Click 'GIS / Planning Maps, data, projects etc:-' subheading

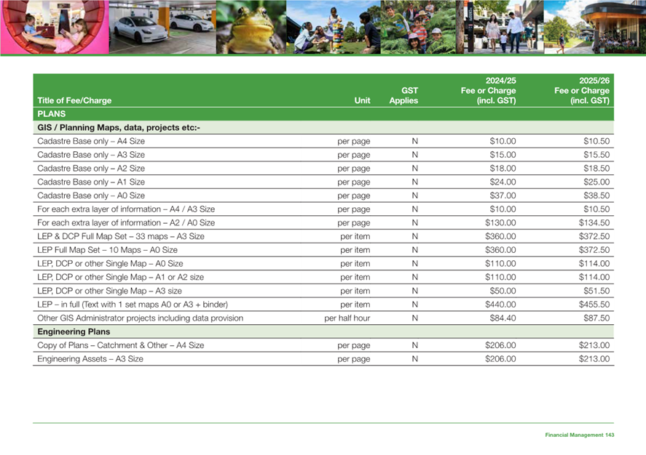pyautogui.click(x=119, y=127)
